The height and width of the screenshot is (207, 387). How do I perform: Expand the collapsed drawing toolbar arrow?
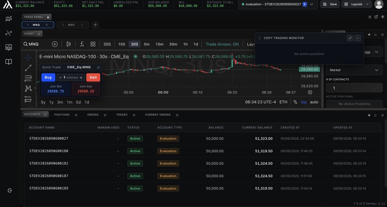click(35, 88)
